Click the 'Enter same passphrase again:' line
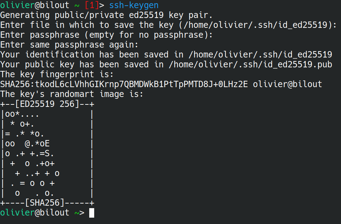 tap(69, 45)
